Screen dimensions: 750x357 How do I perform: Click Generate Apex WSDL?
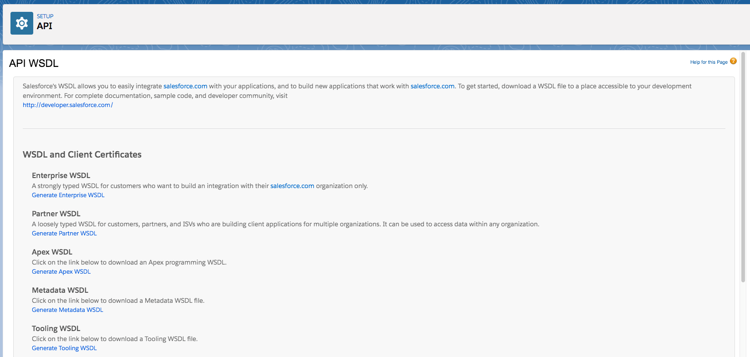[x=61, y=272]
